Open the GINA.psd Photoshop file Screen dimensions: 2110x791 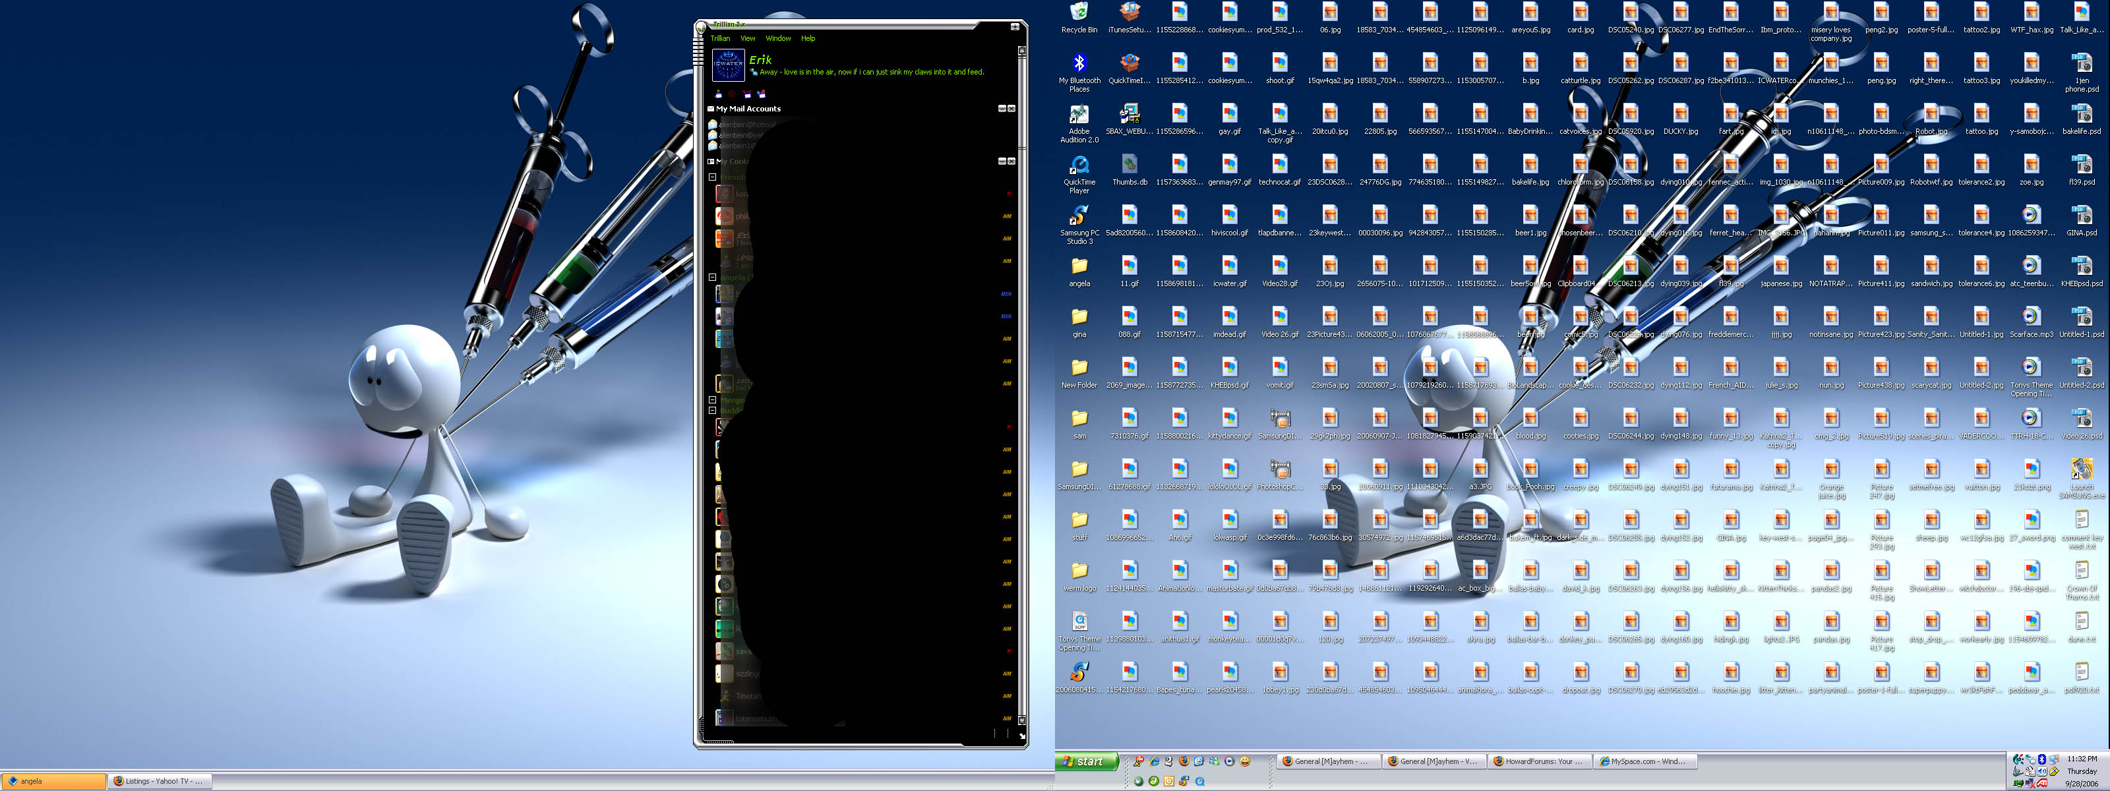click(2082, 221)
